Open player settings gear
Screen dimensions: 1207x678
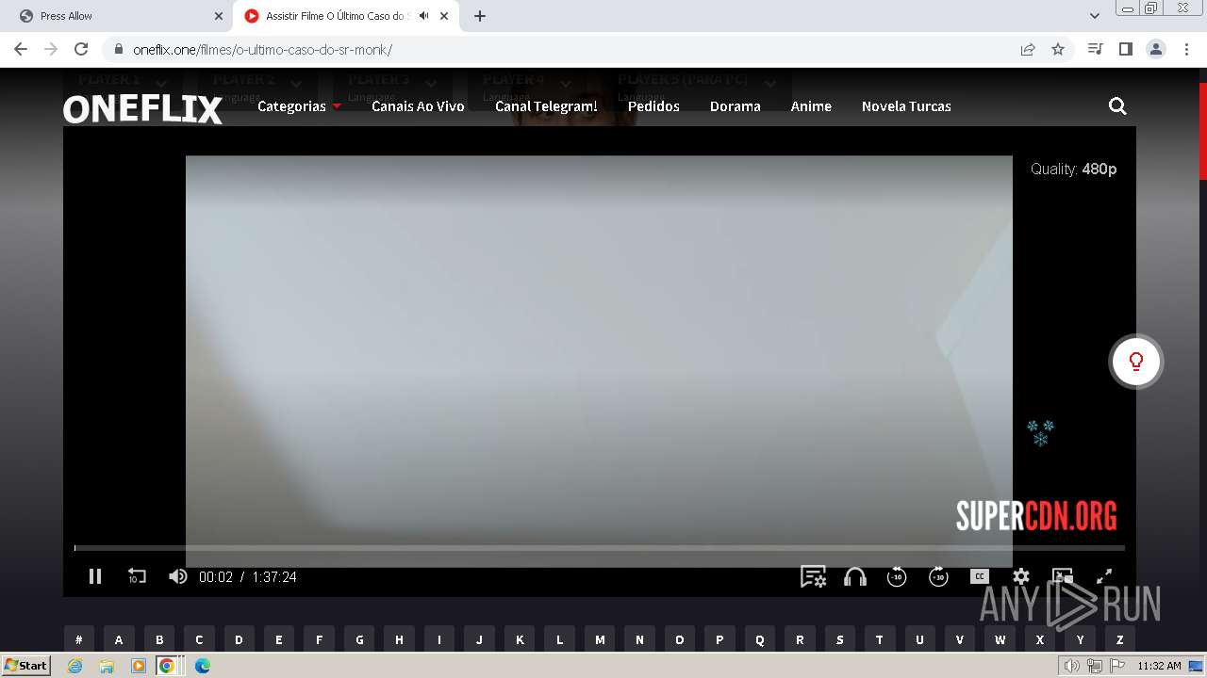[x=1021, y=576]
